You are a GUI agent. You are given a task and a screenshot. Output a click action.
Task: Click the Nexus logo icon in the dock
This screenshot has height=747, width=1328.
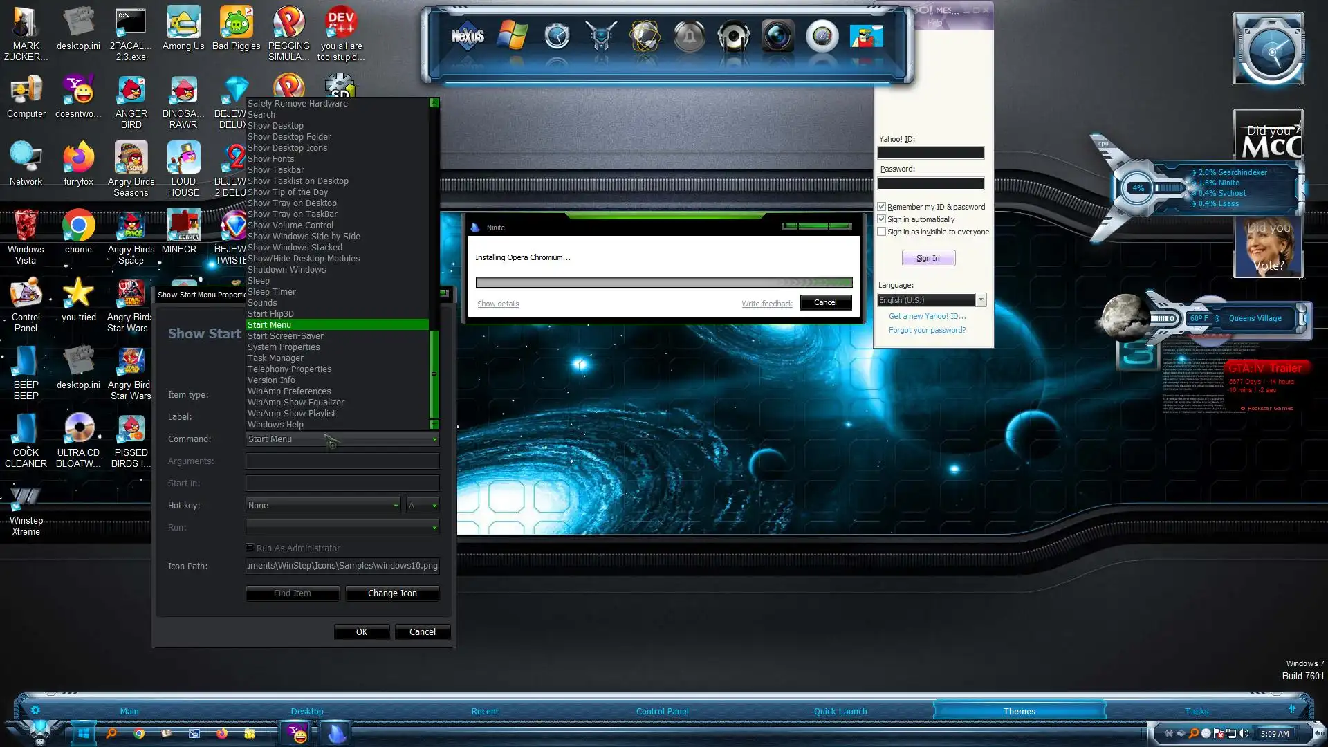pos(468,36)
